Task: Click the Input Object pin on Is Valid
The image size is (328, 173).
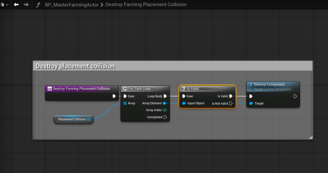Action: coord(184,103)
